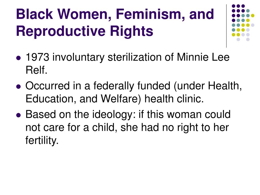Click the name 'Minnie Lee'
This screenshot has width=260, height=195.
[203, 57]
